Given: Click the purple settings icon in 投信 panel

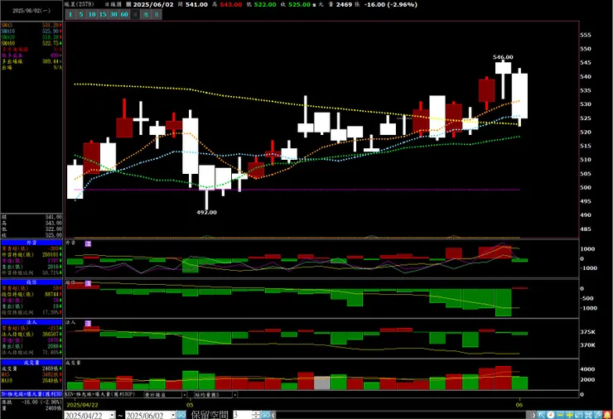Looking at the screenshot, I should [88, 283].
